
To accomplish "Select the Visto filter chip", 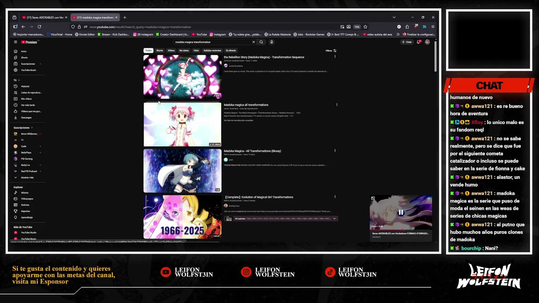I will (x=196, y=50).
